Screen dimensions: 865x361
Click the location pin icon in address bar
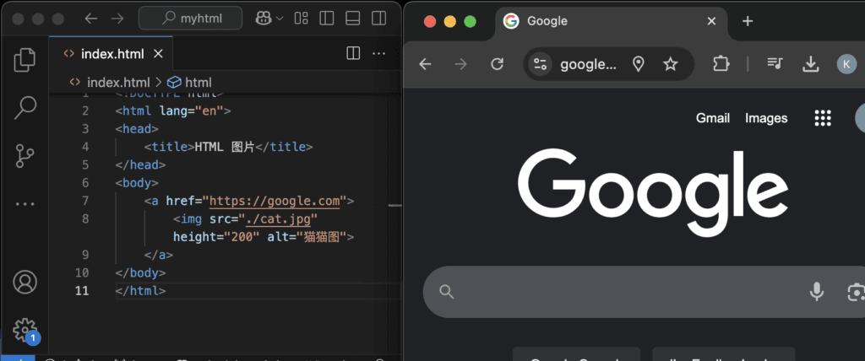point(639,64)
